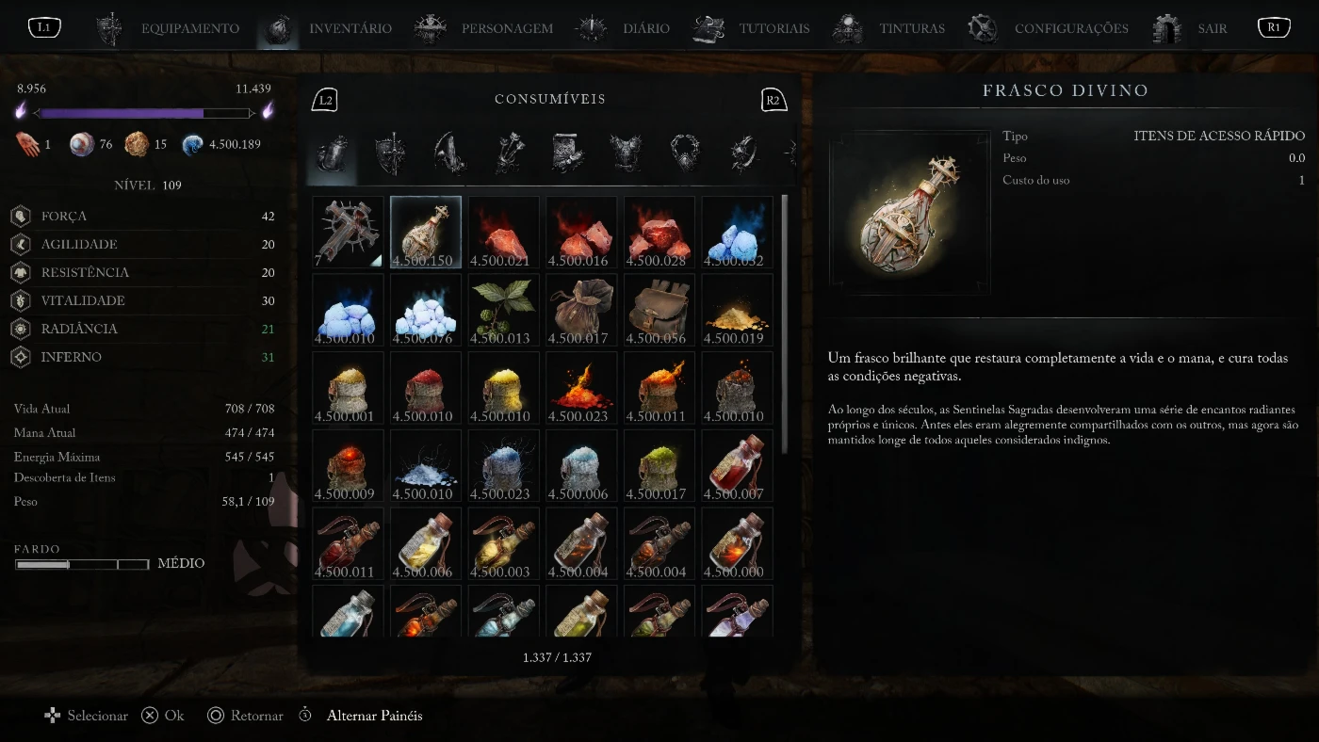Open the Equipamento tab
Viewport: 1319px width, 742px height.
tap(169, 28)
